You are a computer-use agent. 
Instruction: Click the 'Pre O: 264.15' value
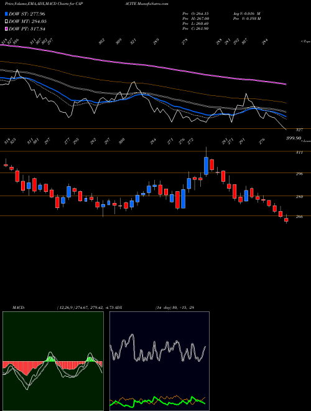tap(195, 14)
